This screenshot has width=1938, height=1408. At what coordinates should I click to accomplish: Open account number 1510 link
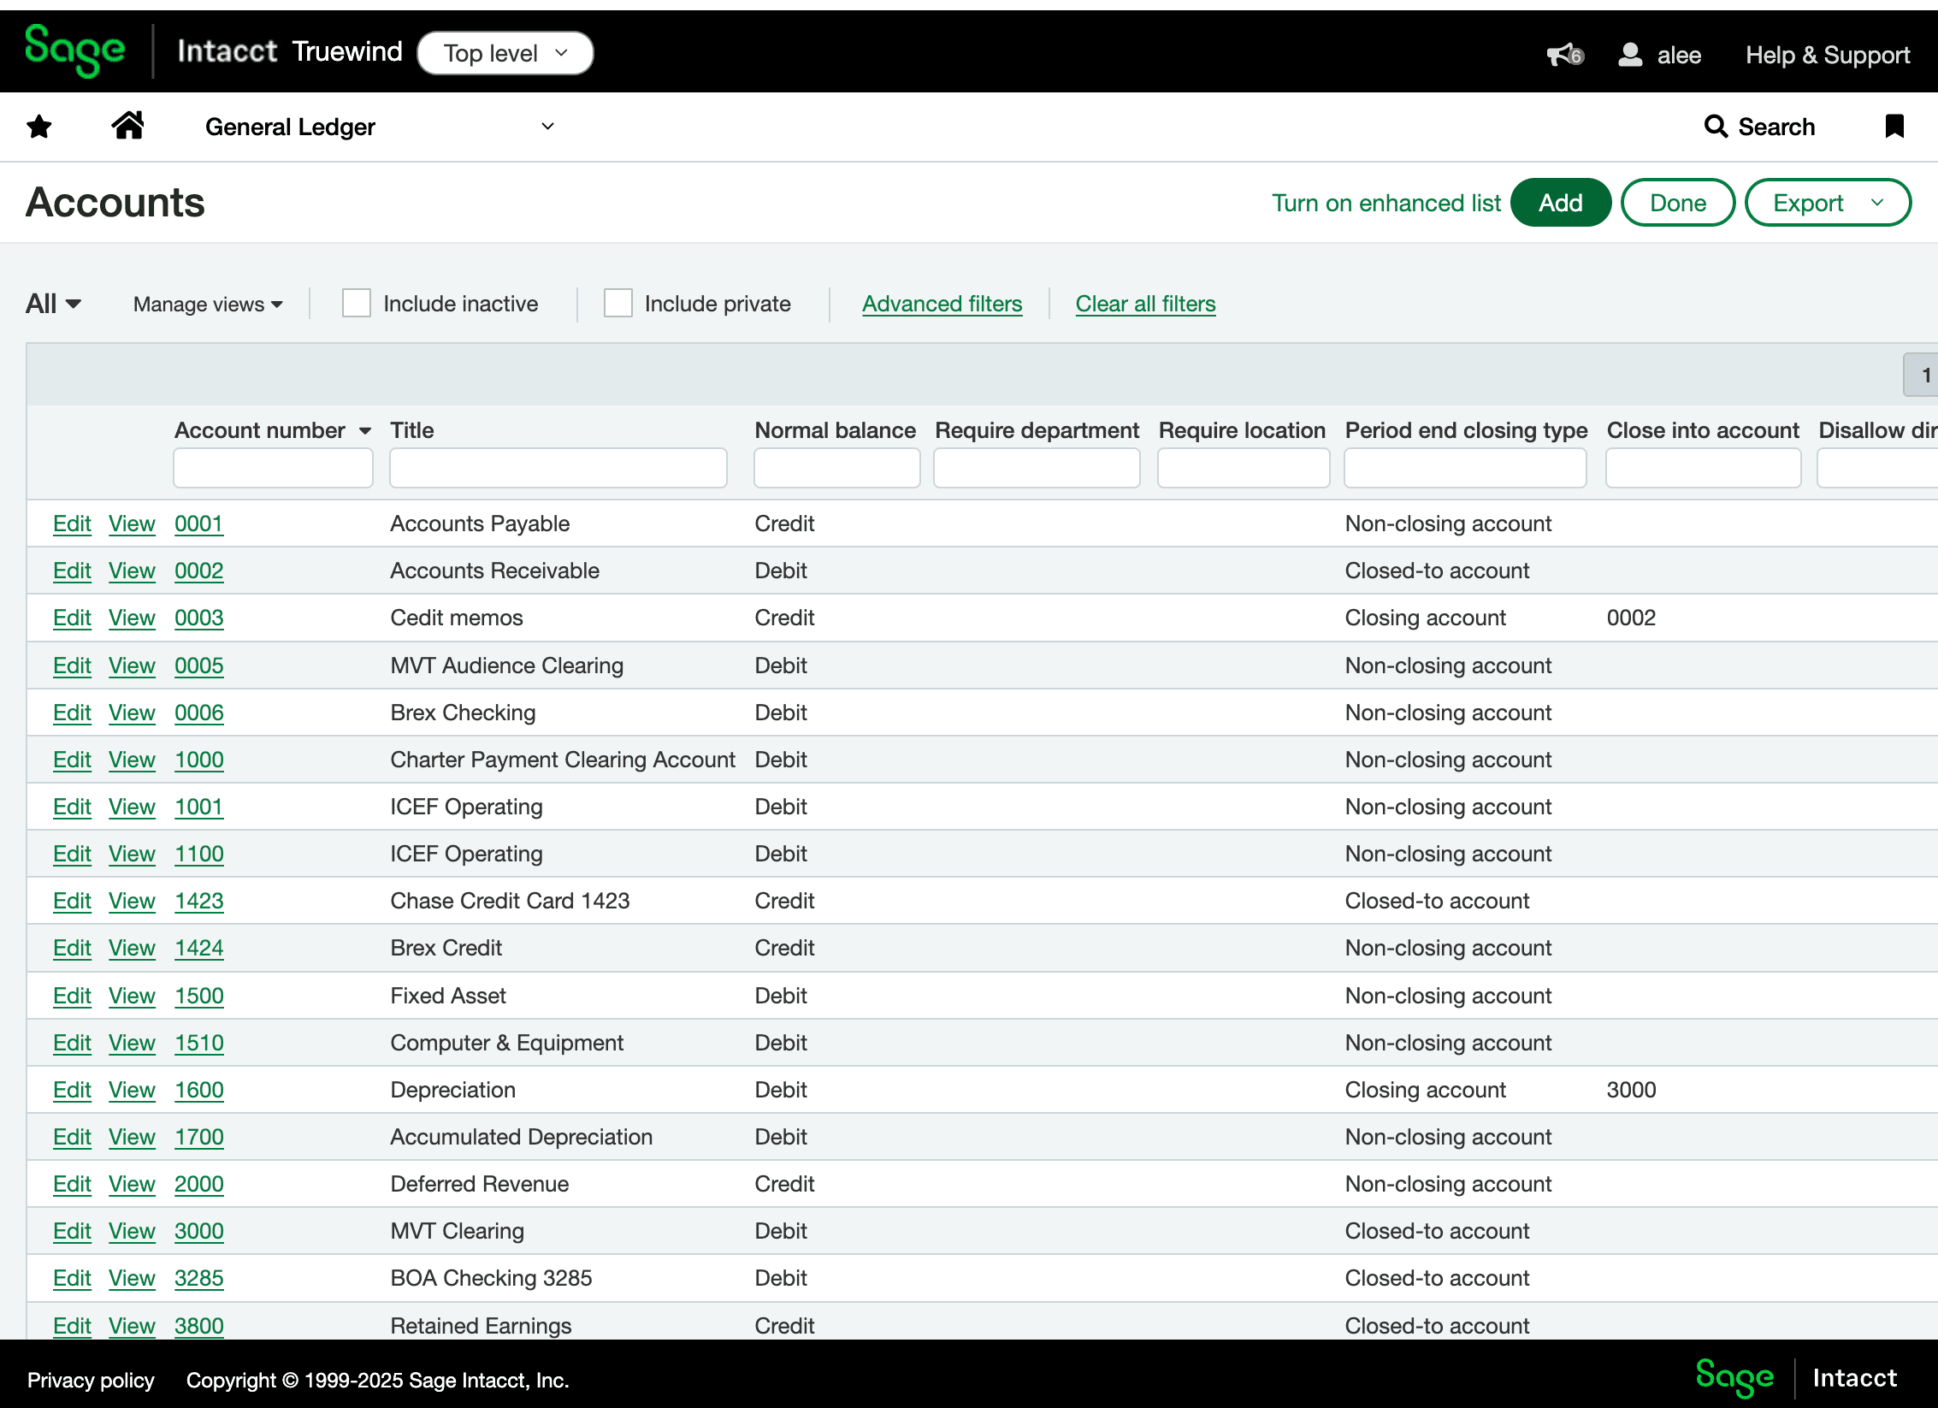[x=199, y=1043]
